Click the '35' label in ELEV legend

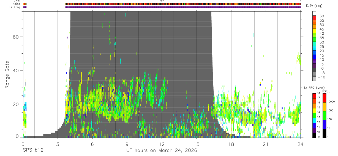click(x=322, y=38)
